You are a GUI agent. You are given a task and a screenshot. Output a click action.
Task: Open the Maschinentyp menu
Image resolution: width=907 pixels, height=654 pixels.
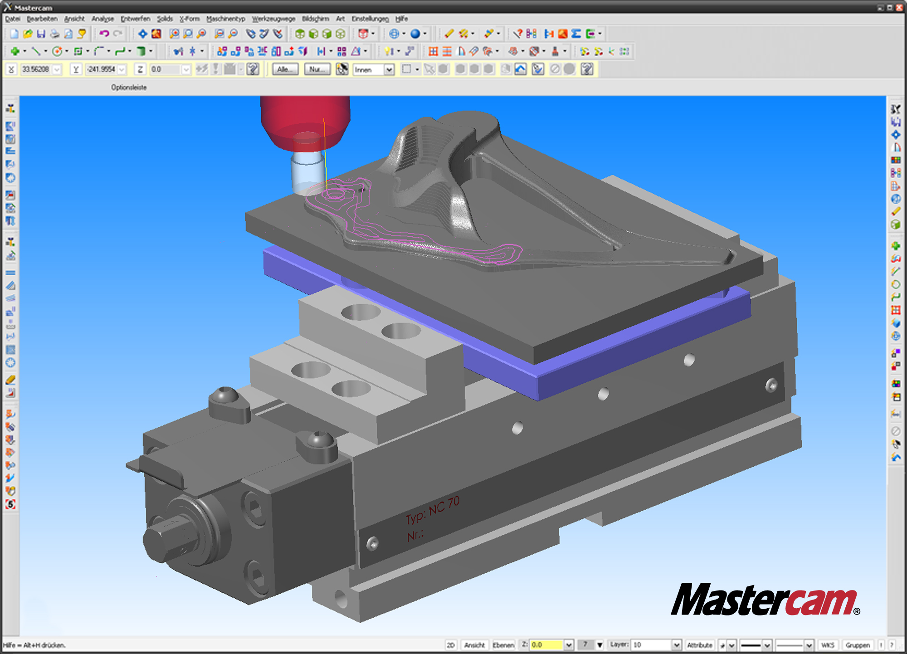[x=227, y=19]
